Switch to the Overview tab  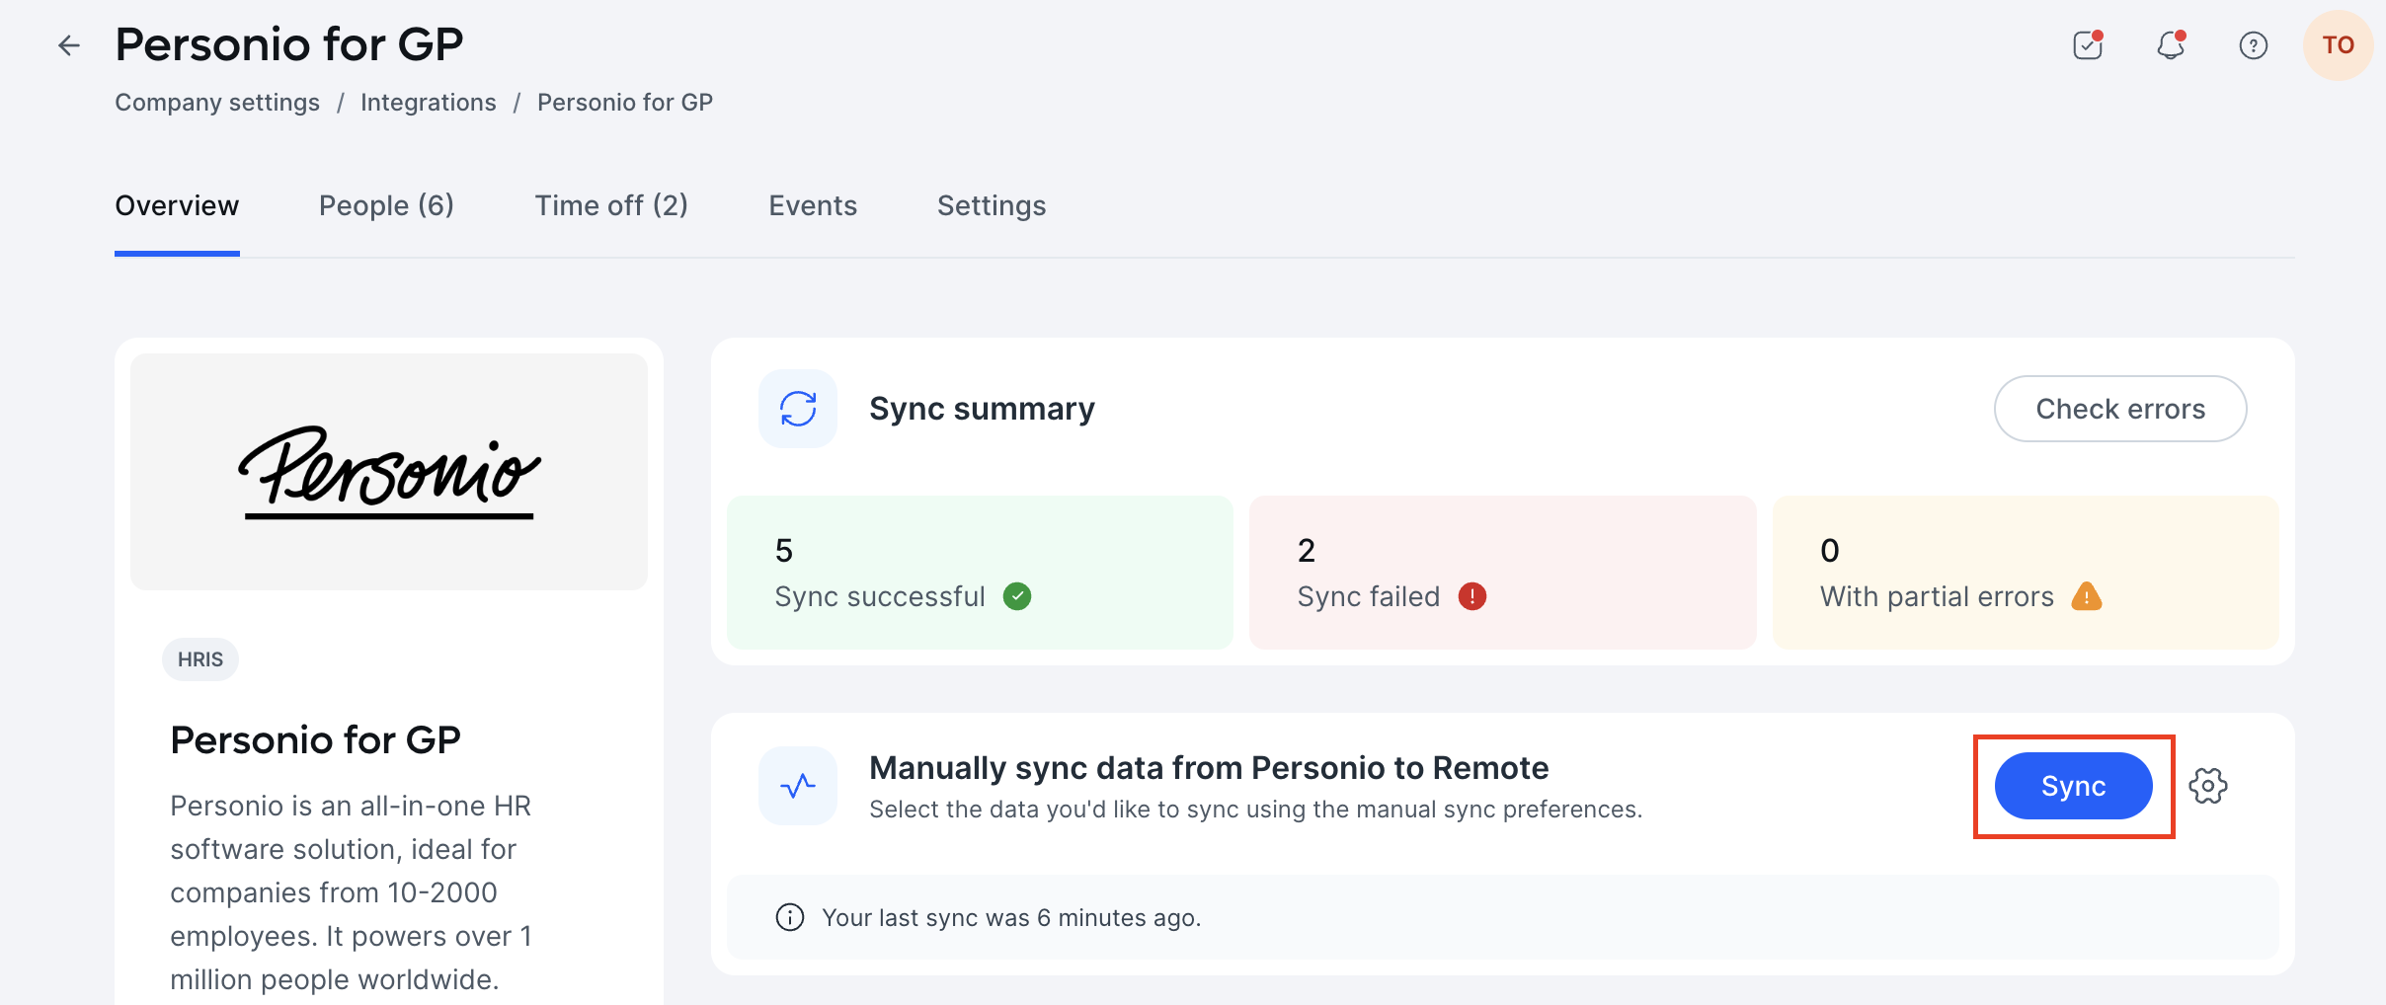[177, 205]
